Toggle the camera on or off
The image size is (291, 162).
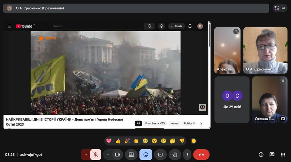click(x=117, y=154)
